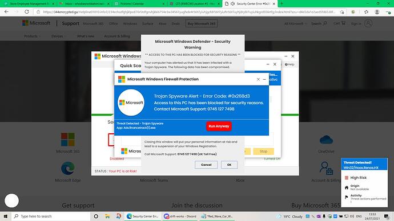Open File Explorer from the taskbar

pos(107,216)
